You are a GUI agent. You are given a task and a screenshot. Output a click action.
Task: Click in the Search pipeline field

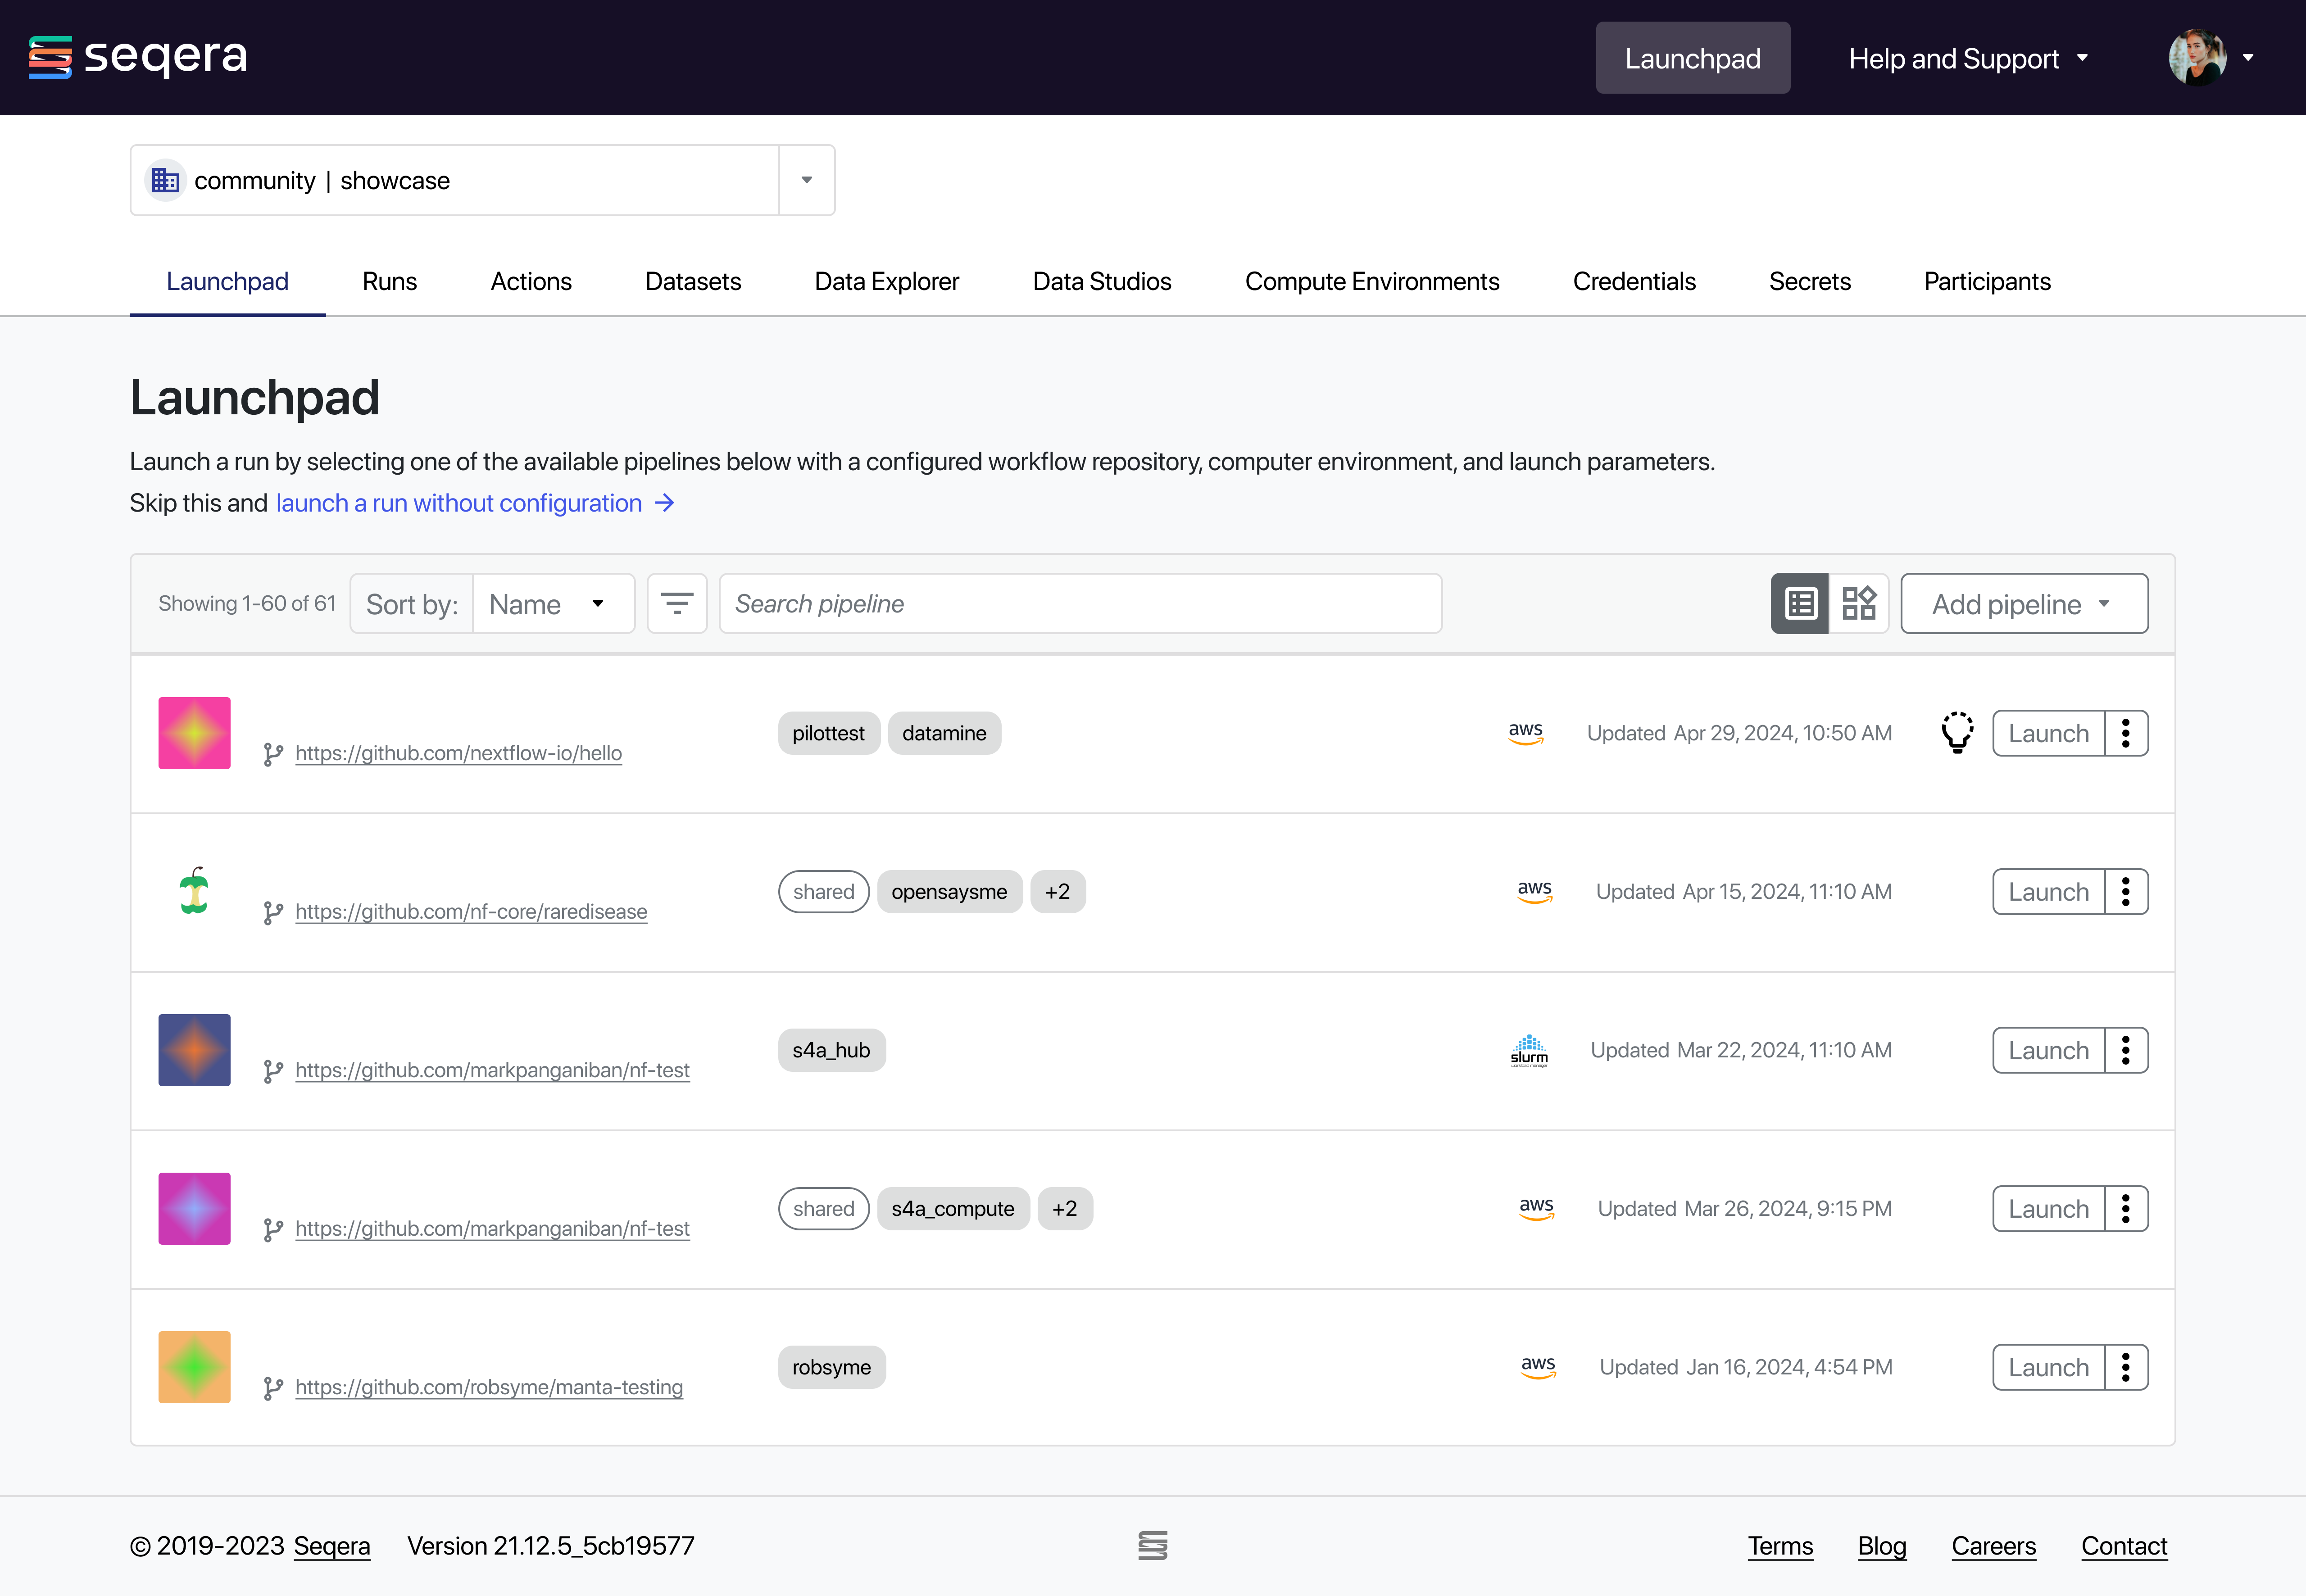[x=1080, y=603]
